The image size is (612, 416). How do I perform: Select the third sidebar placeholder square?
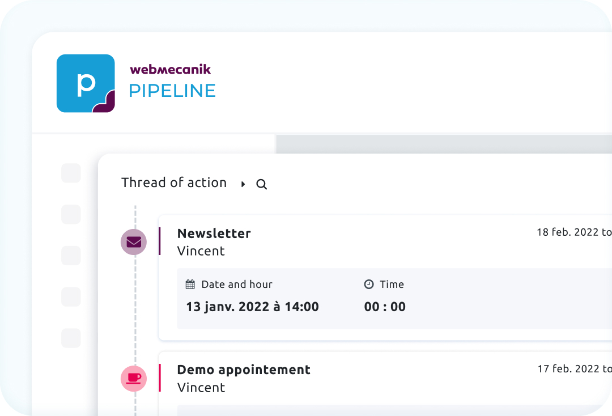click(x=71, y=256)
